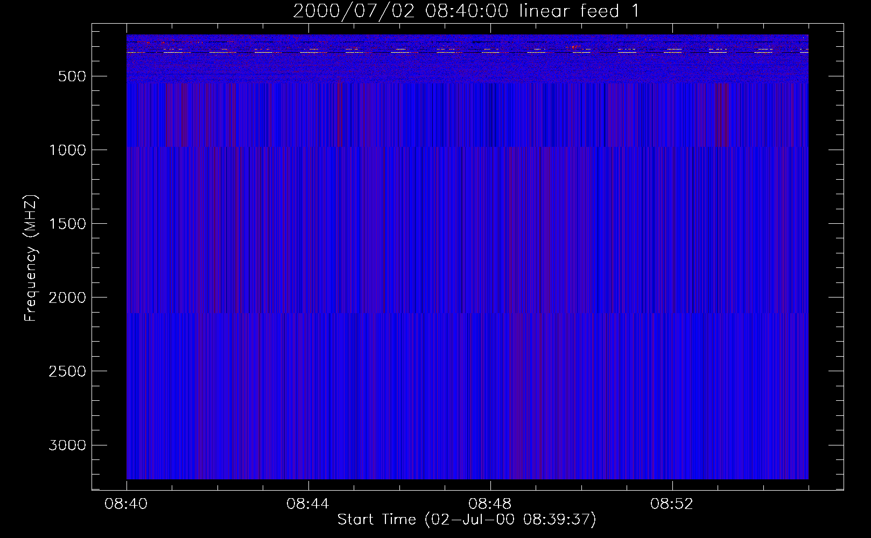Click the 3000 frequency tick label
Viewport: 871px width, 538px height.
[x=67, y=445]
